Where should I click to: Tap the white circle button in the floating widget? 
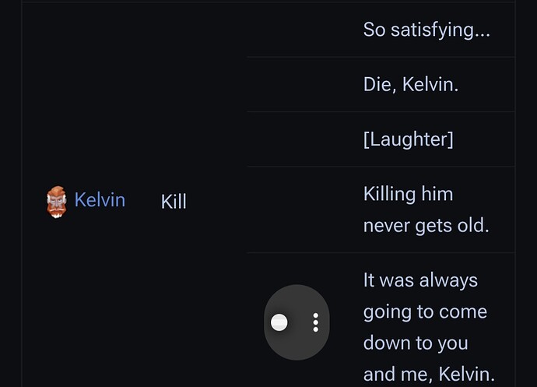point(279,322)
